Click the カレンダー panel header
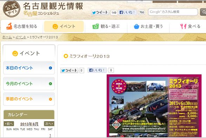The width and height of the screenshot is (206, 138). click(29, 115)
